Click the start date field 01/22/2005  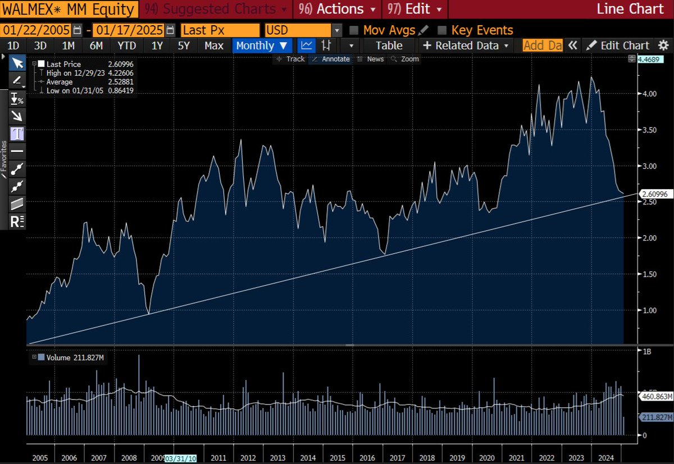37,30
